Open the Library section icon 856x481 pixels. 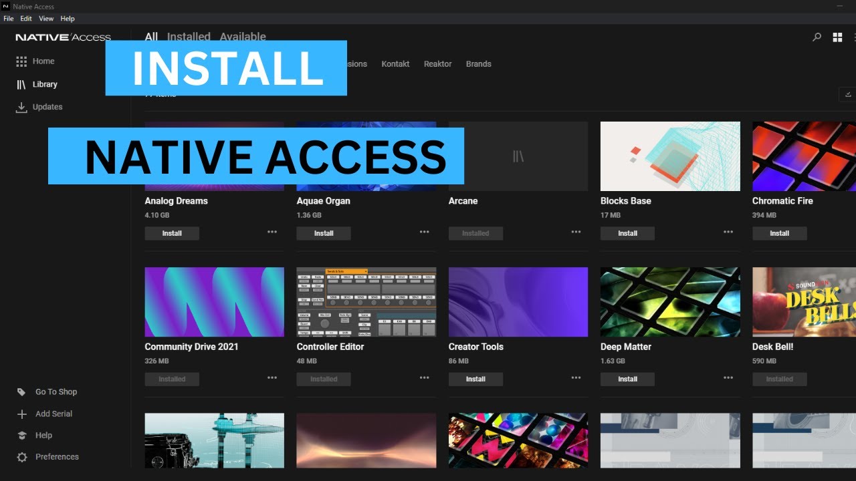click(x=21, y=84)
